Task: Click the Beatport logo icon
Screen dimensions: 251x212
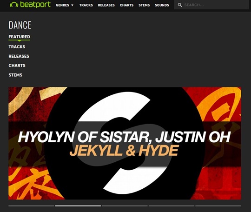Action: 14,5
